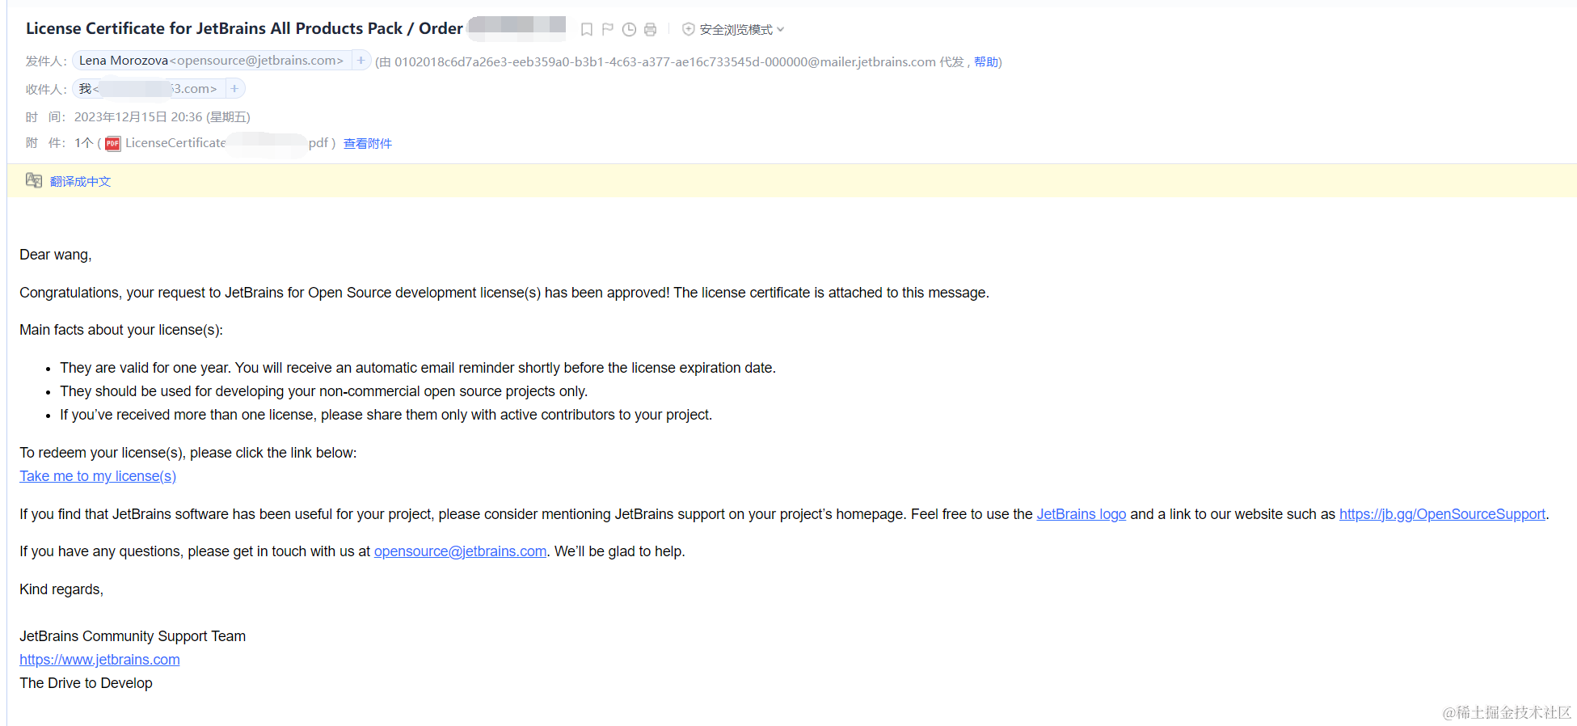Follow the JetBrains logo link
Viewport: 1577px width, 726px height.
(x=1081, y=514)
